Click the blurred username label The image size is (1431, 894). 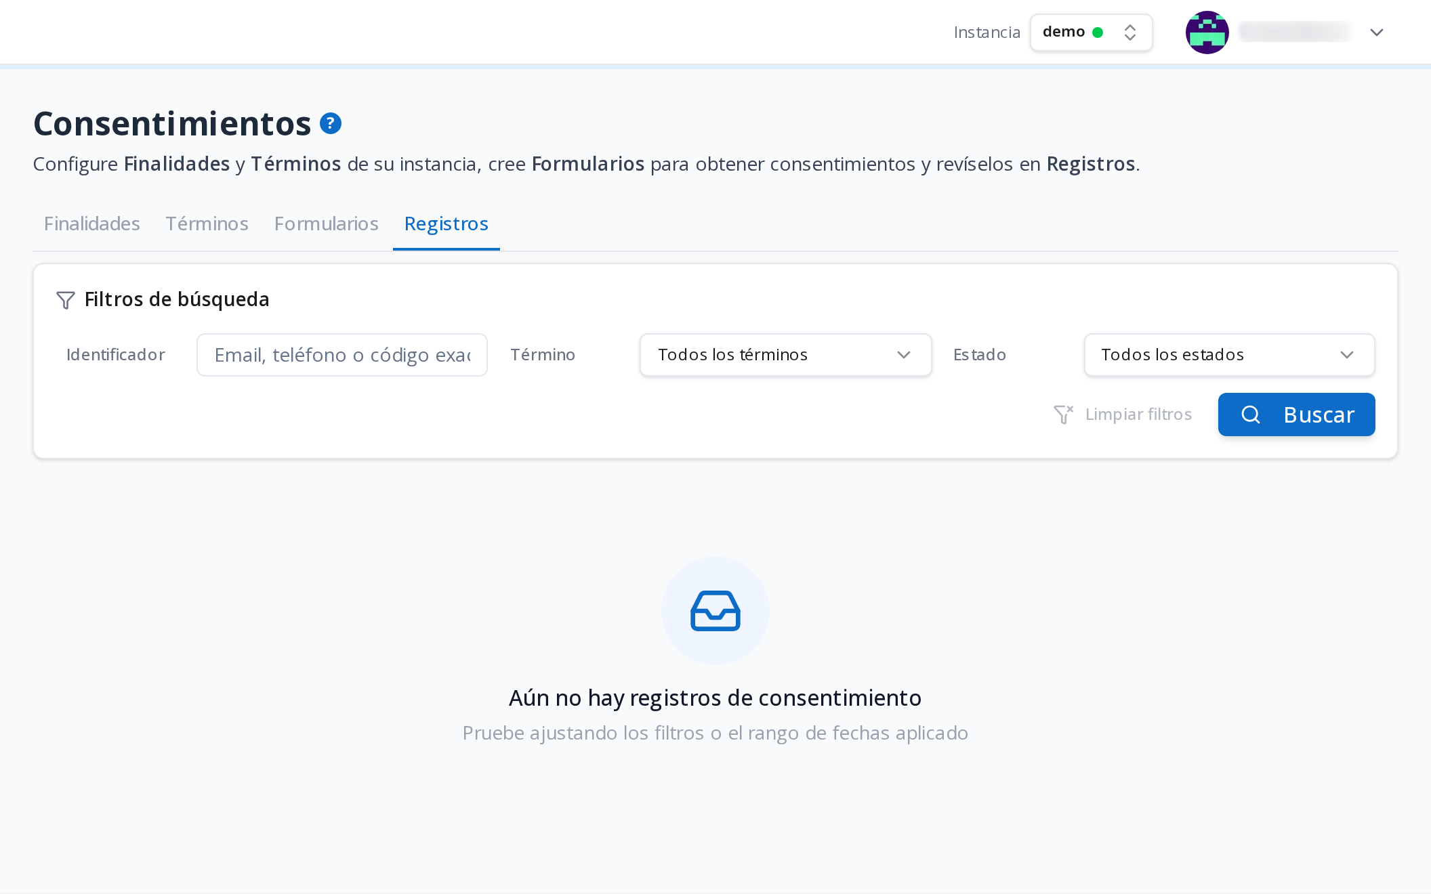[x=1295, y=32]
